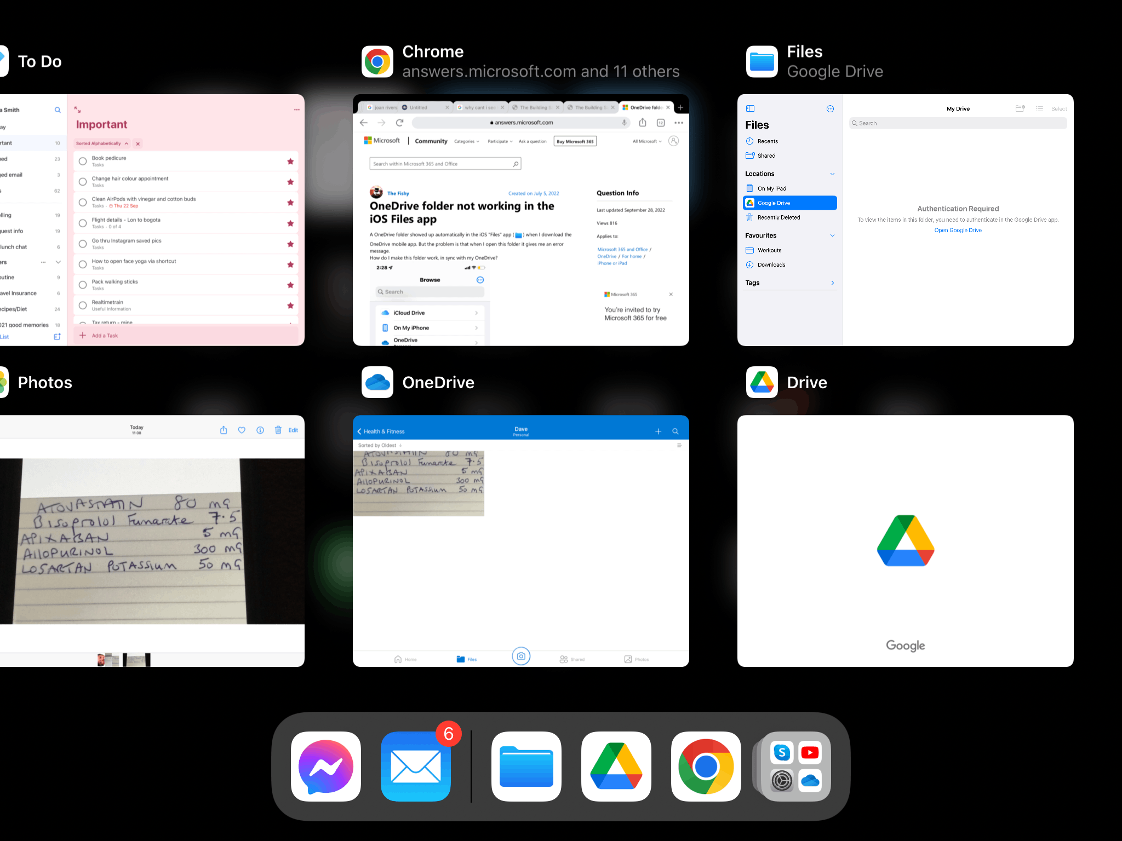
Task: Check the 'Go thru Instagram saved pics' task
Action: click(83, 244)
